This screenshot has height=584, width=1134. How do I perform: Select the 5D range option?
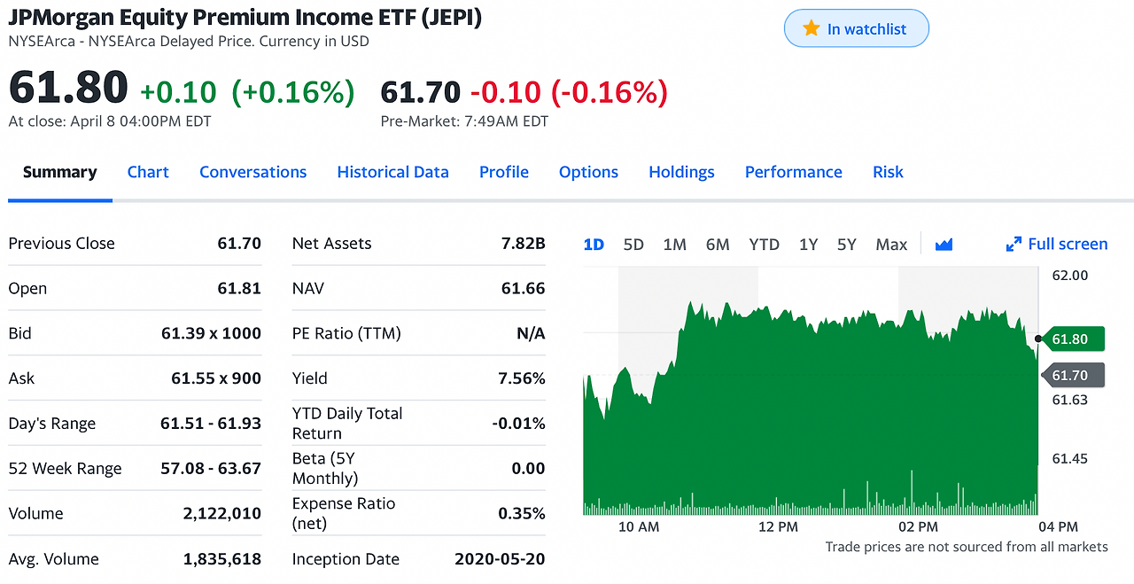pos(633,244)
